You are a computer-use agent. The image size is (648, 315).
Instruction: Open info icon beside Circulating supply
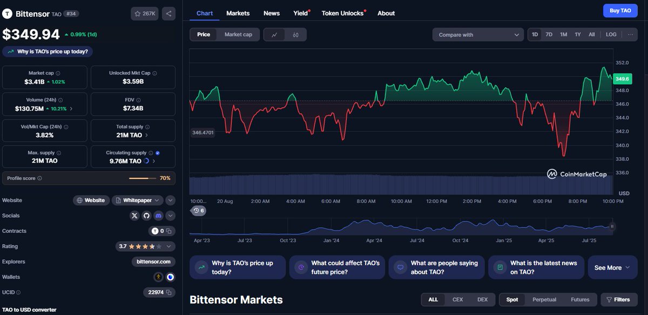[151, 153]
